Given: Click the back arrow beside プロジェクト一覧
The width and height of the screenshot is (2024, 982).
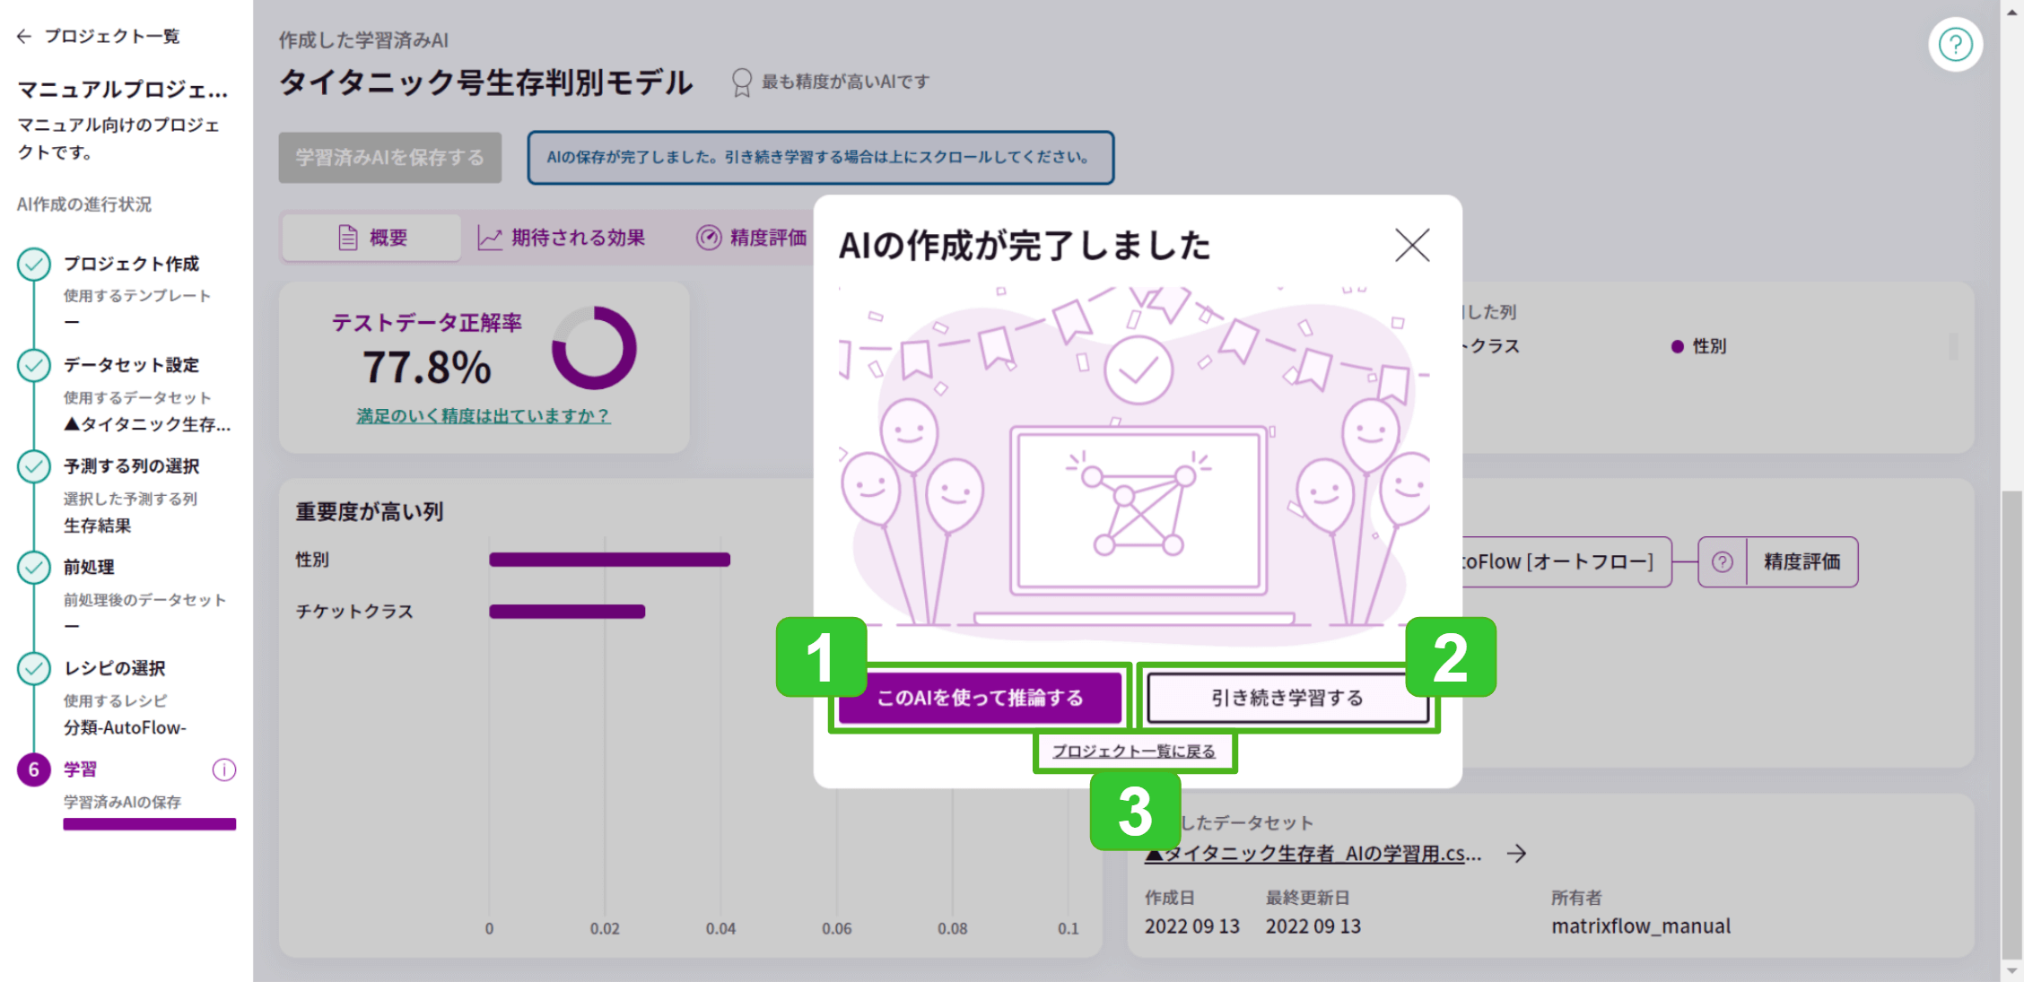Looking at the screenshot, I should (24, 37).
